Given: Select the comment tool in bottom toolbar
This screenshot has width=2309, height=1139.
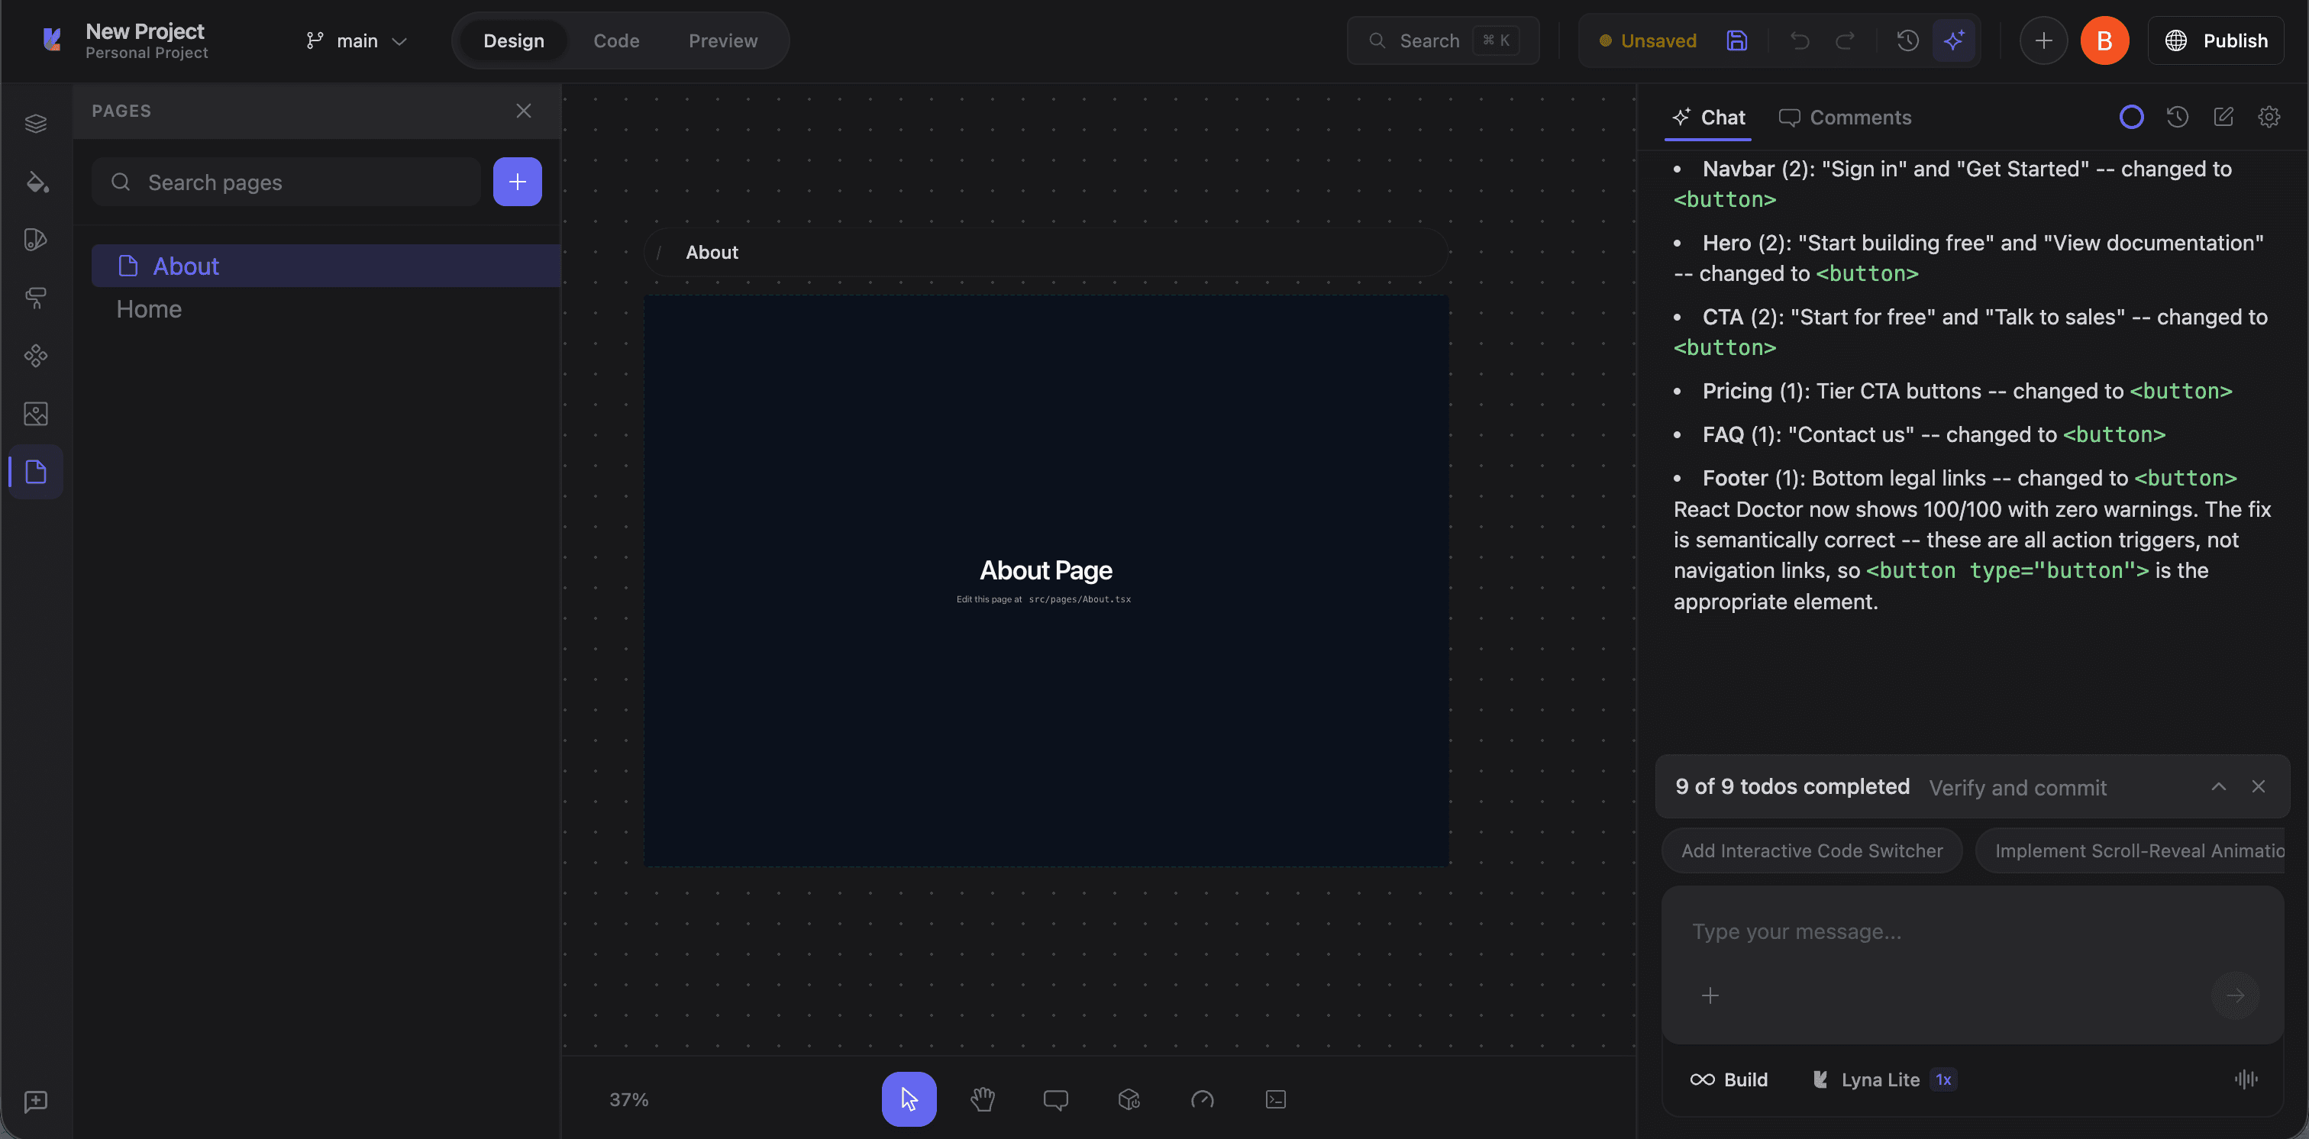Looking at the screenshot, I should coord(1055,1099).
